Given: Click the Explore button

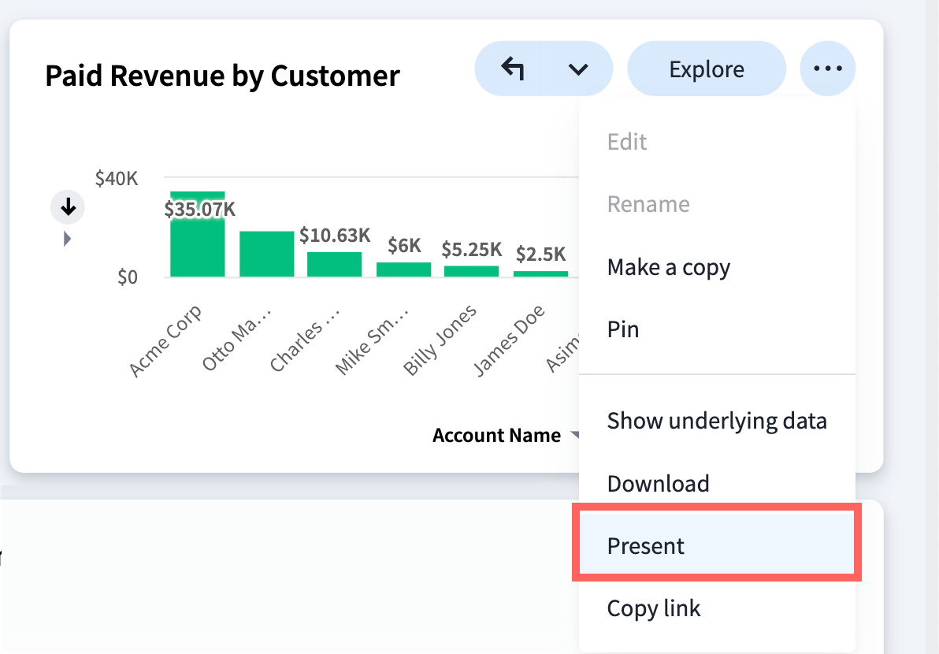Looking at the screenshot, I should pos(706,69).
